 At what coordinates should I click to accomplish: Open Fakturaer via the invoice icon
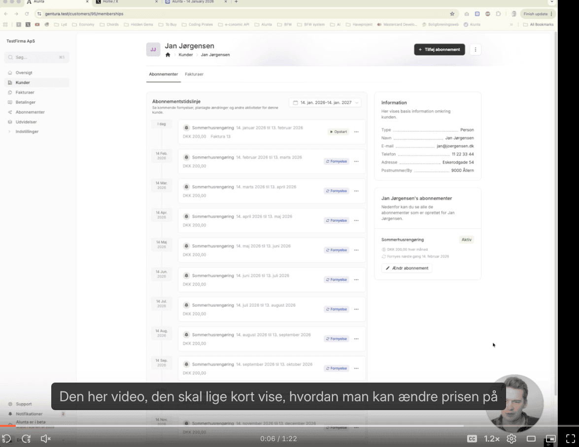(10, 92)
